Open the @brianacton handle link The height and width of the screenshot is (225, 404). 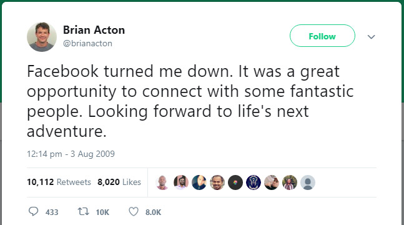point(87,43)
